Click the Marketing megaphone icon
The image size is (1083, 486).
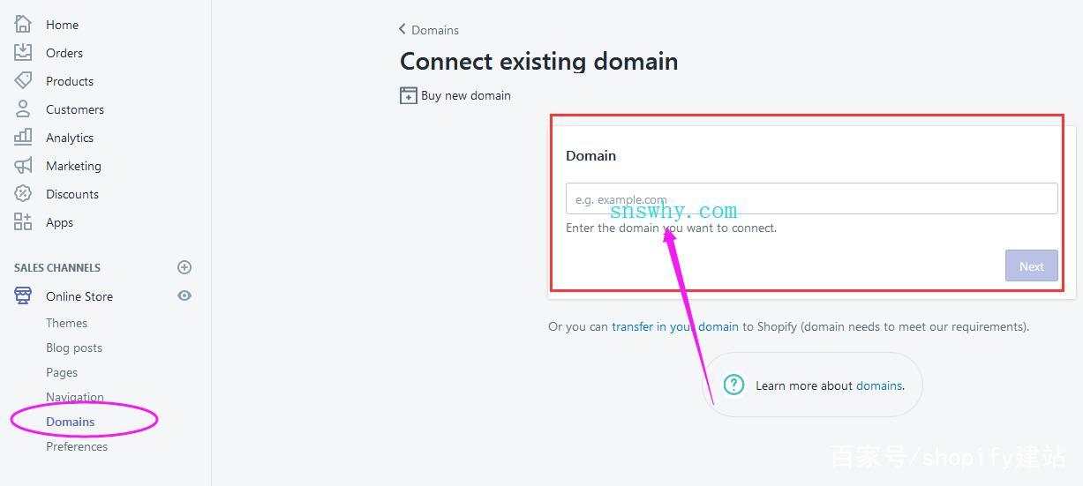(x=23, y=166)
